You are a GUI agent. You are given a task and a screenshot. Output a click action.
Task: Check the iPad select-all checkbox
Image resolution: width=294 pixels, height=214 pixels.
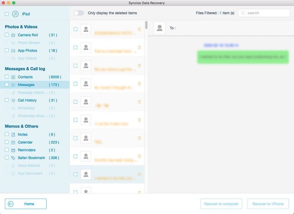point(7,14)
